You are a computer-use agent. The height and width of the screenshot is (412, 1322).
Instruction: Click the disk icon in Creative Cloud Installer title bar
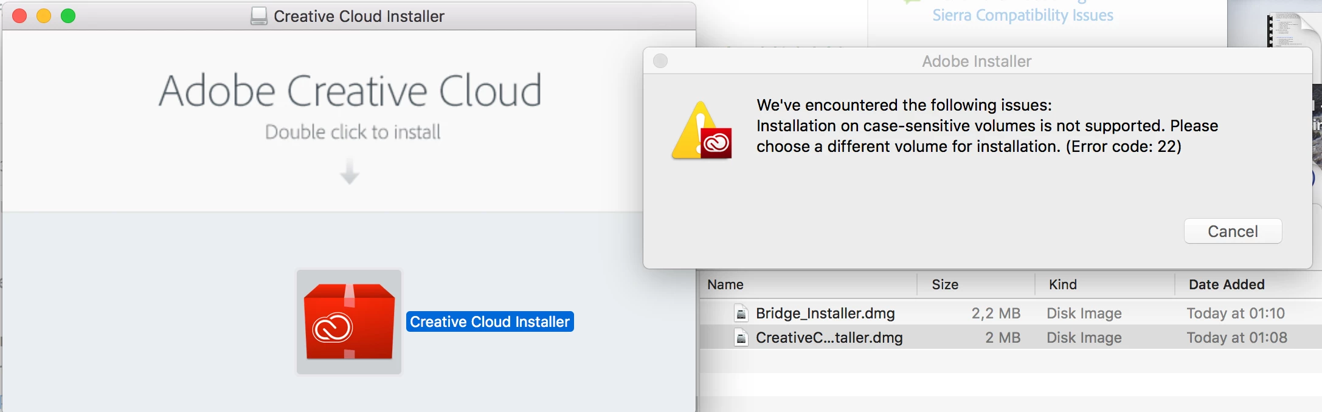click(x=259, y=16)
